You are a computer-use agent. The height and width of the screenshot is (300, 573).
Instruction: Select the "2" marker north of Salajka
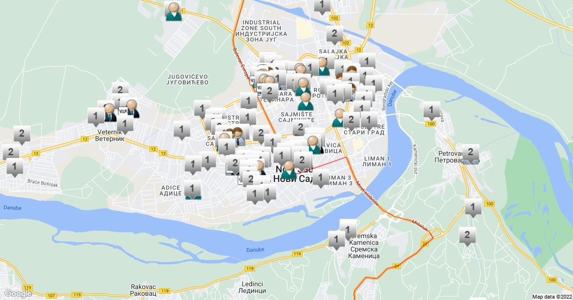coord(334,35)
